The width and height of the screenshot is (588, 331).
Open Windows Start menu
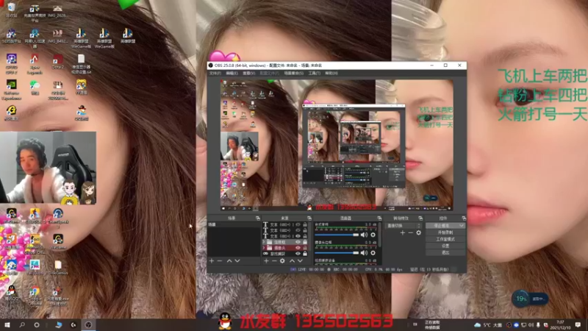(x=7, y=324)
